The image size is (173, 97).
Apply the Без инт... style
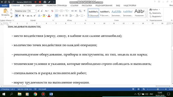[105, 13]
